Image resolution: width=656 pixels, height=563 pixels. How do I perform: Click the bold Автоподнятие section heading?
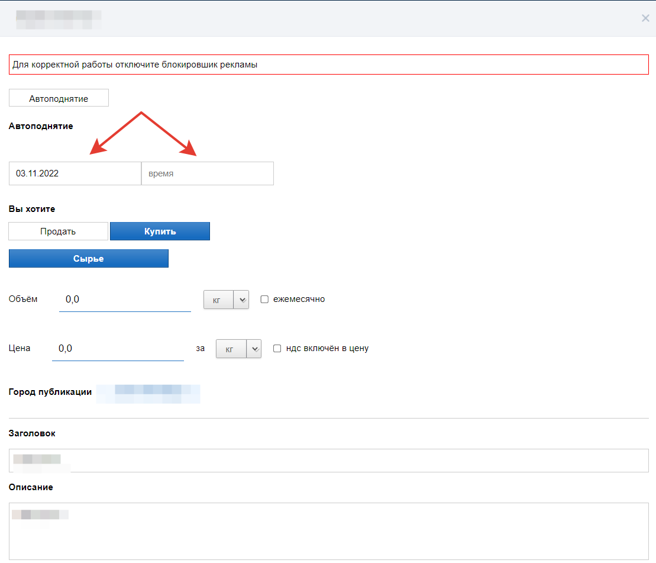(41, 126)
